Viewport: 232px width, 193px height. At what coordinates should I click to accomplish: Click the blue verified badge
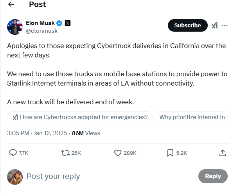pyautogui.click(x=59, y=23)
